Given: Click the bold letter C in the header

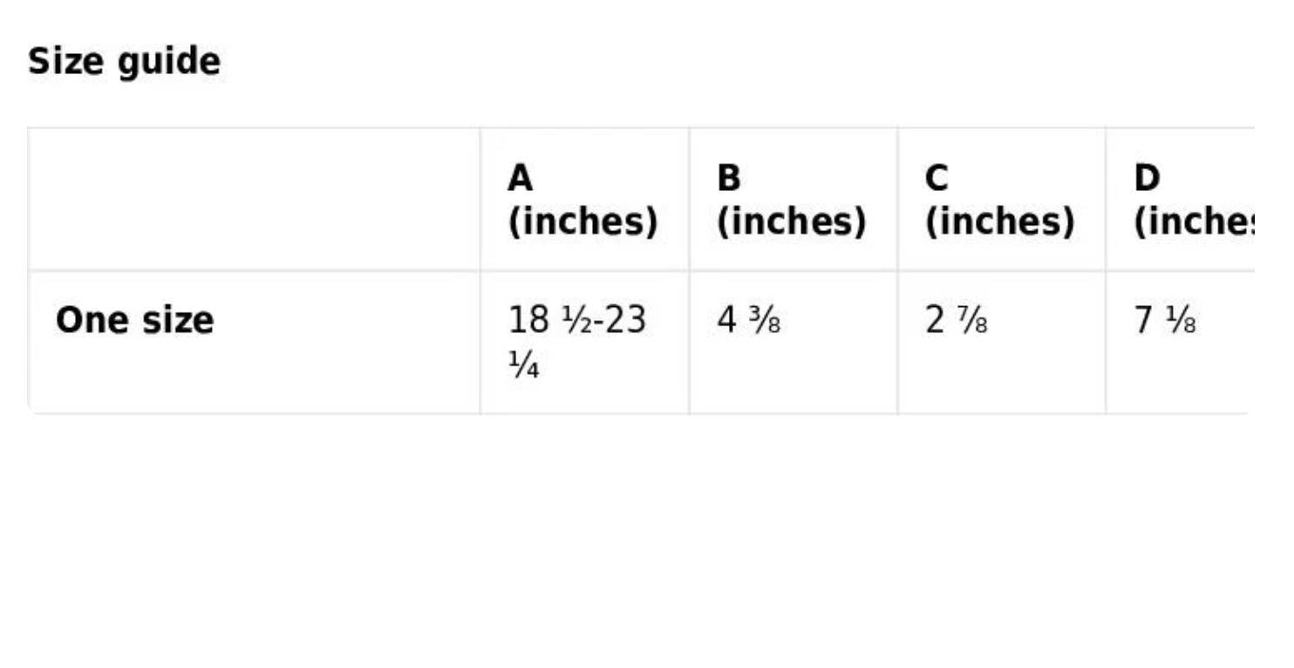Looking at the screenshot, I should pyautogui.click(x=936, y=179).
